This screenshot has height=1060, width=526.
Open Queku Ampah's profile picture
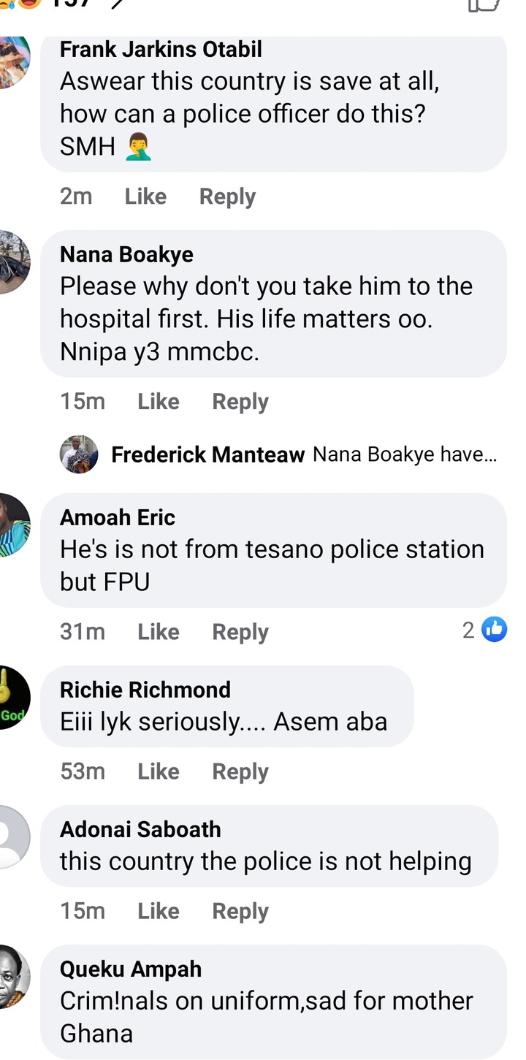click(13, 976)
